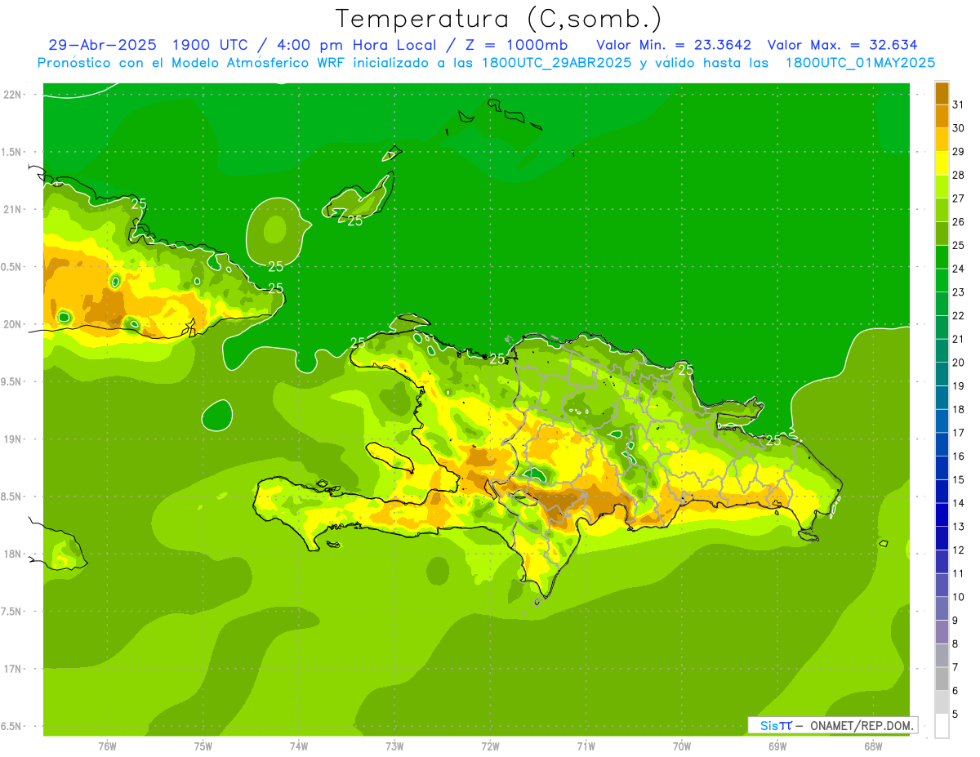Click the "73W" longitude label
The image size is (980, 757).
(x=394, y=746)
